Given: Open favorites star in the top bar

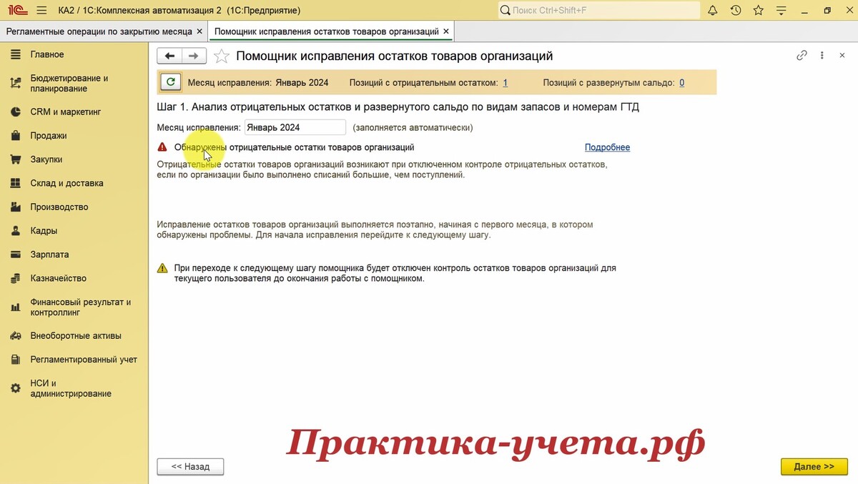Looking at the screenshot, I should tap(759, 11).
